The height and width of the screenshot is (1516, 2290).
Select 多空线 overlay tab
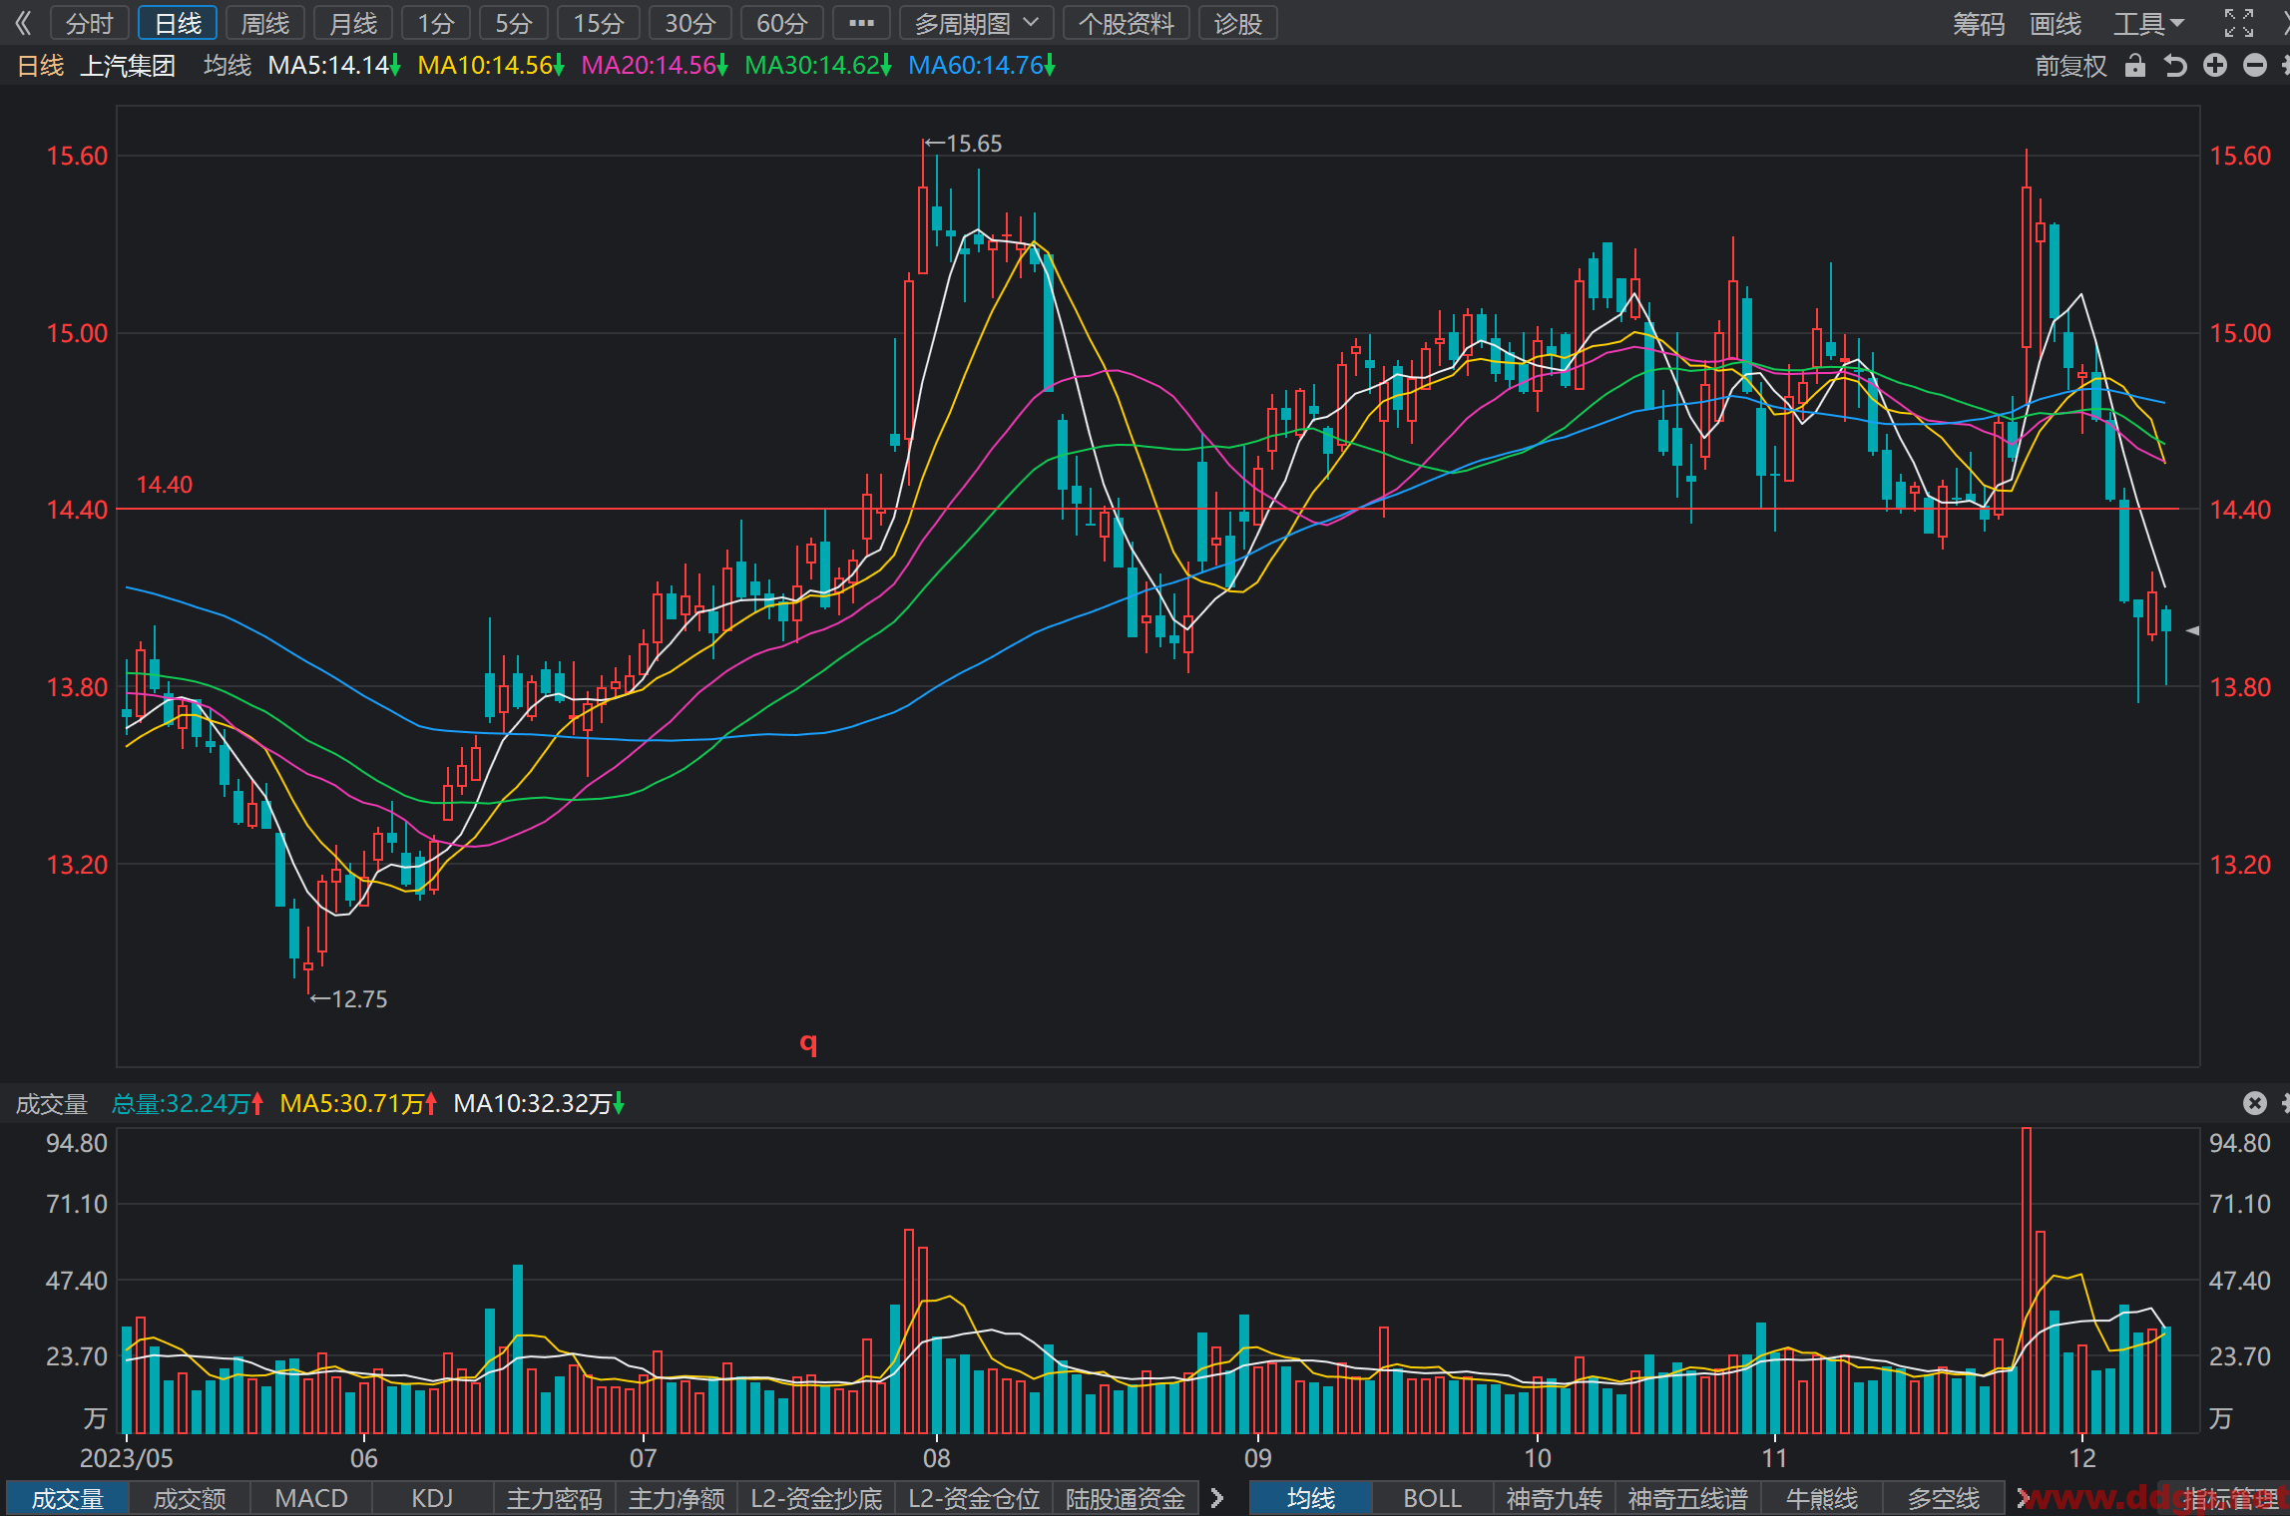1944,1498
